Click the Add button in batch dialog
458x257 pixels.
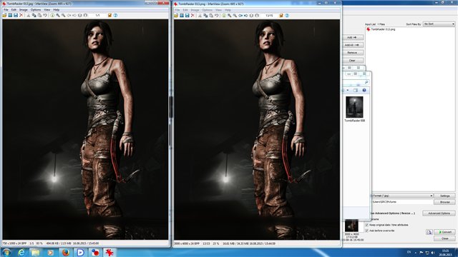coord(353,37)
